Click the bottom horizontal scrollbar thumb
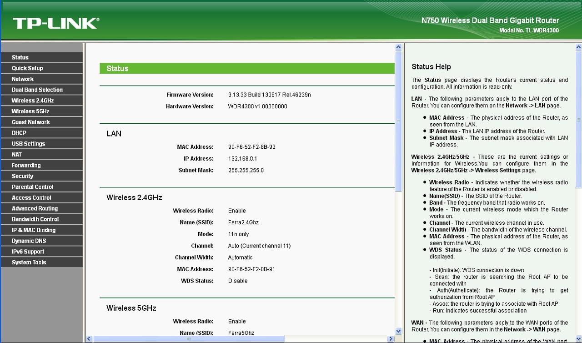Screen dimensions: 582x343 (189, 339)
